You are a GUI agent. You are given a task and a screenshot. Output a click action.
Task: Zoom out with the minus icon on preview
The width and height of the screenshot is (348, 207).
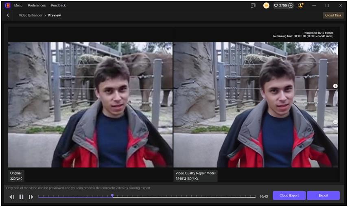335,122
